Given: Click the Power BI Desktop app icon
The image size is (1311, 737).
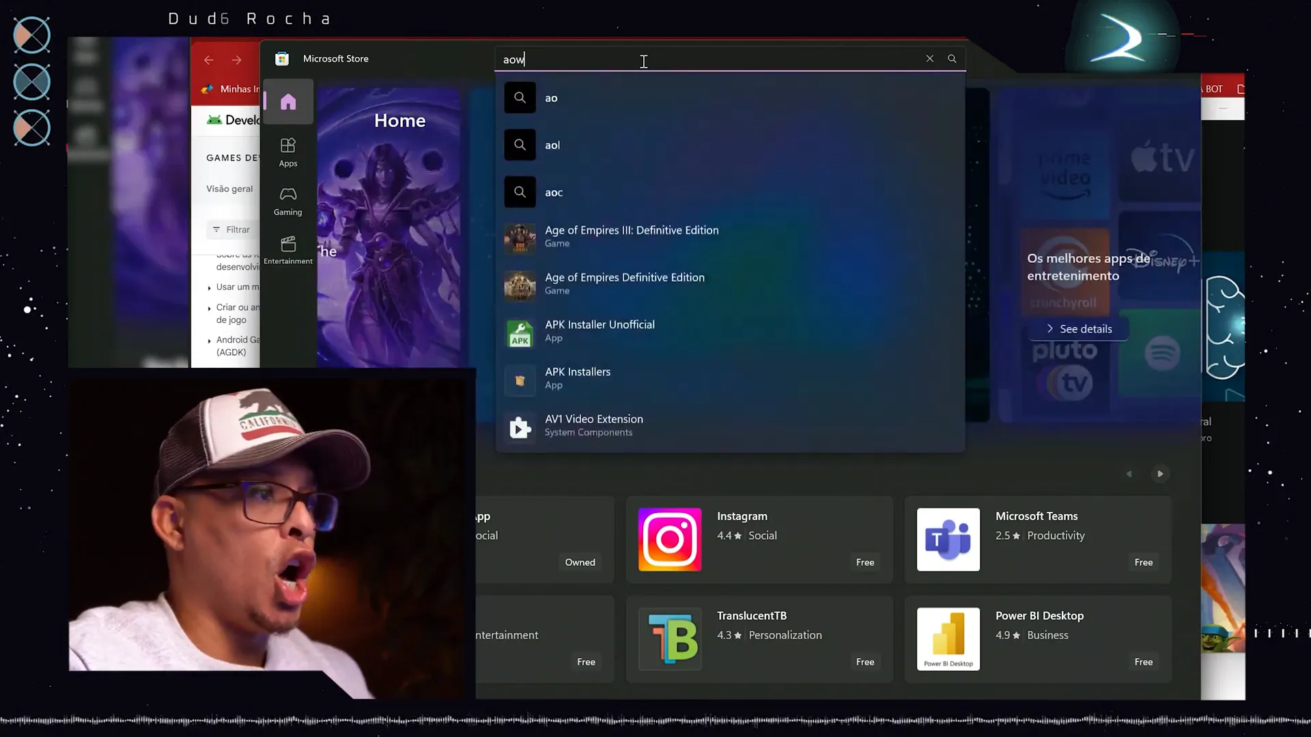Looking at the screenshot, I should click(948, 639).
